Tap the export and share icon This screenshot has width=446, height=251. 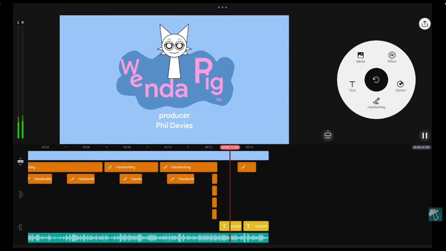point(424,24)
